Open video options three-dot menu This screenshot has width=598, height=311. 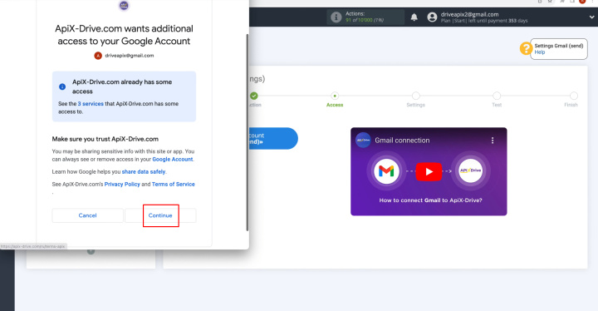click(493, 141)
